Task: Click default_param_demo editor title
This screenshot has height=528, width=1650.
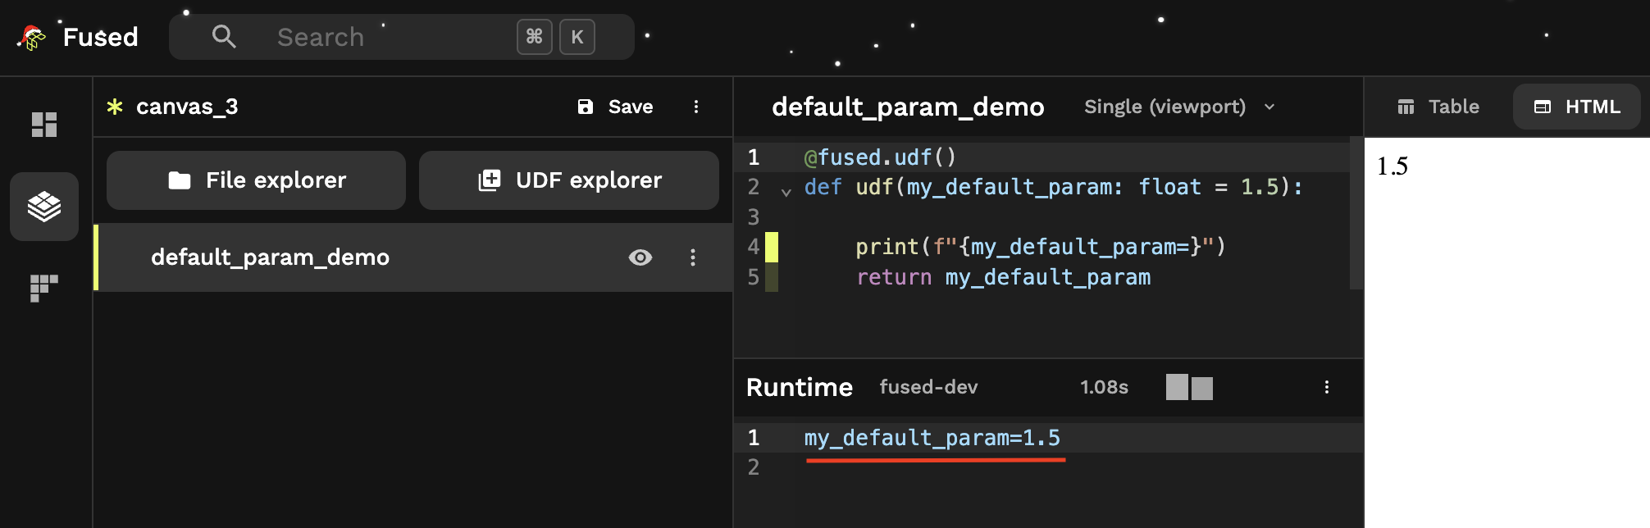Action: click(908, 107)
